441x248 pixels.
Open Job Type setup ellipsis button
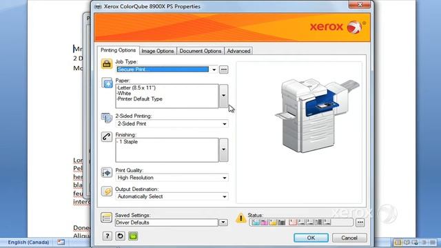[x=223, y=70]
